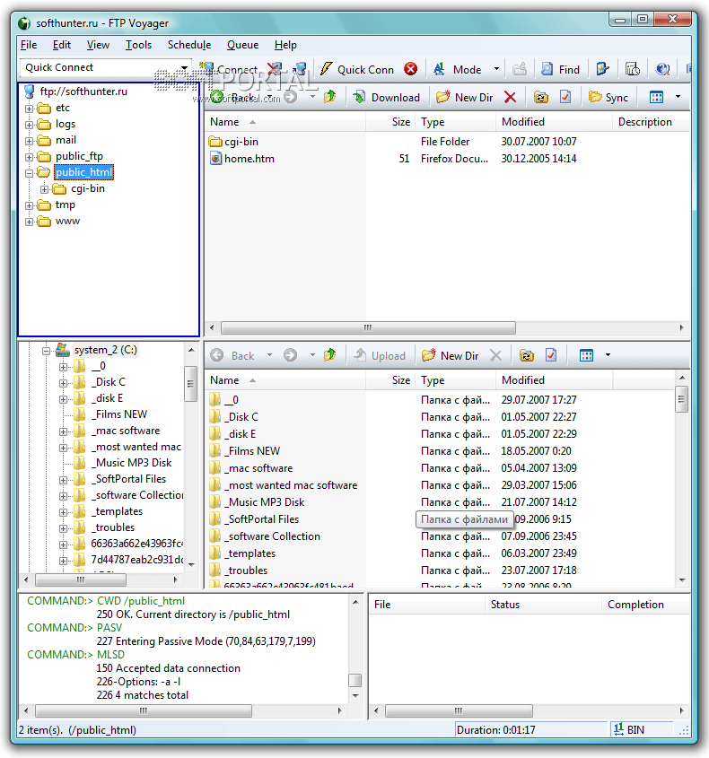Click the grey forward arrow in local toolbar

[290, 355]
